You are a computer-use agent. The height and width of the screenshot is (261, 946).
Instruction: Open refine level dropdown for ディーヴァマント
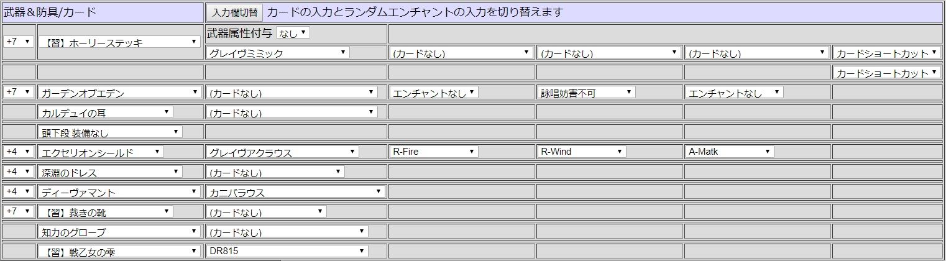(19, 191)
